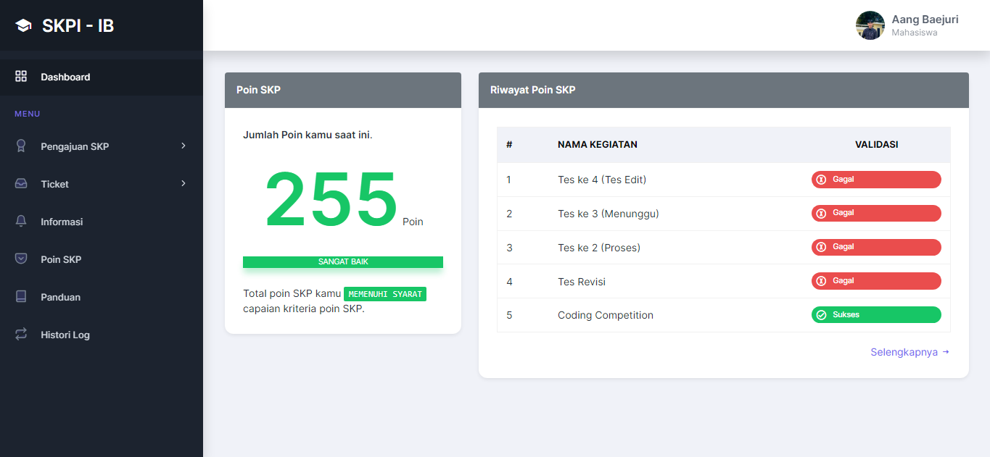
Task: Click the Poin SKP pocket icon
Action: [21, 259]
